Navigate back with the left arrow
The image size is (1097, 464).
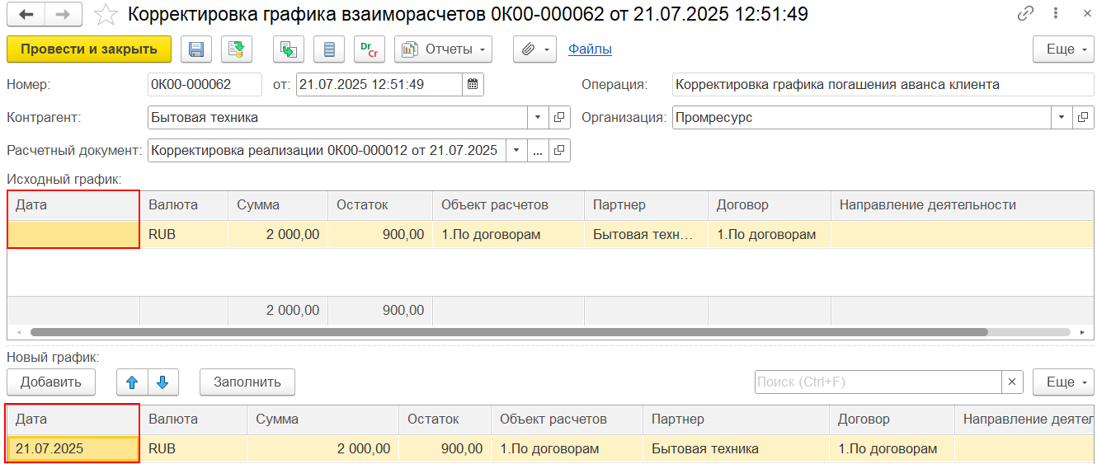point(26,14)
